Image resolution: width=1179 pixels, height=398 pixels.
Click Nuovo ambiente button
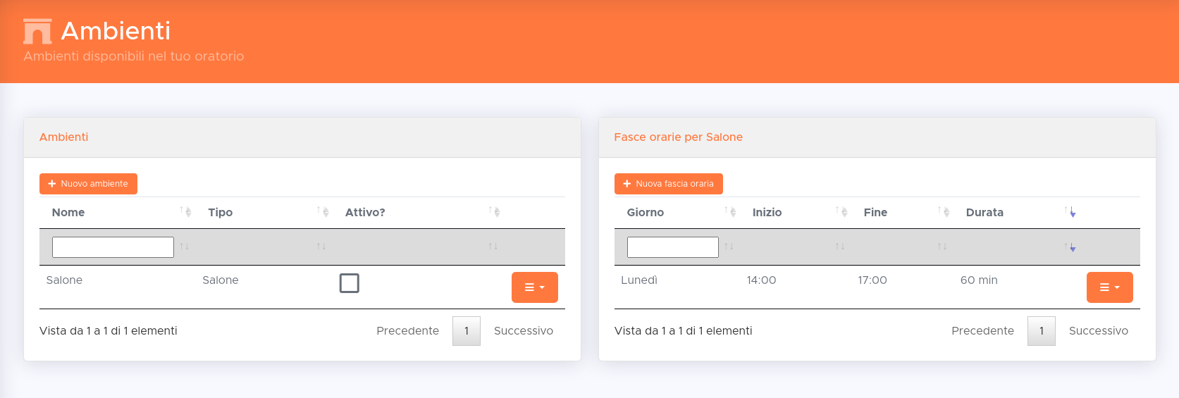pos(88,184)
